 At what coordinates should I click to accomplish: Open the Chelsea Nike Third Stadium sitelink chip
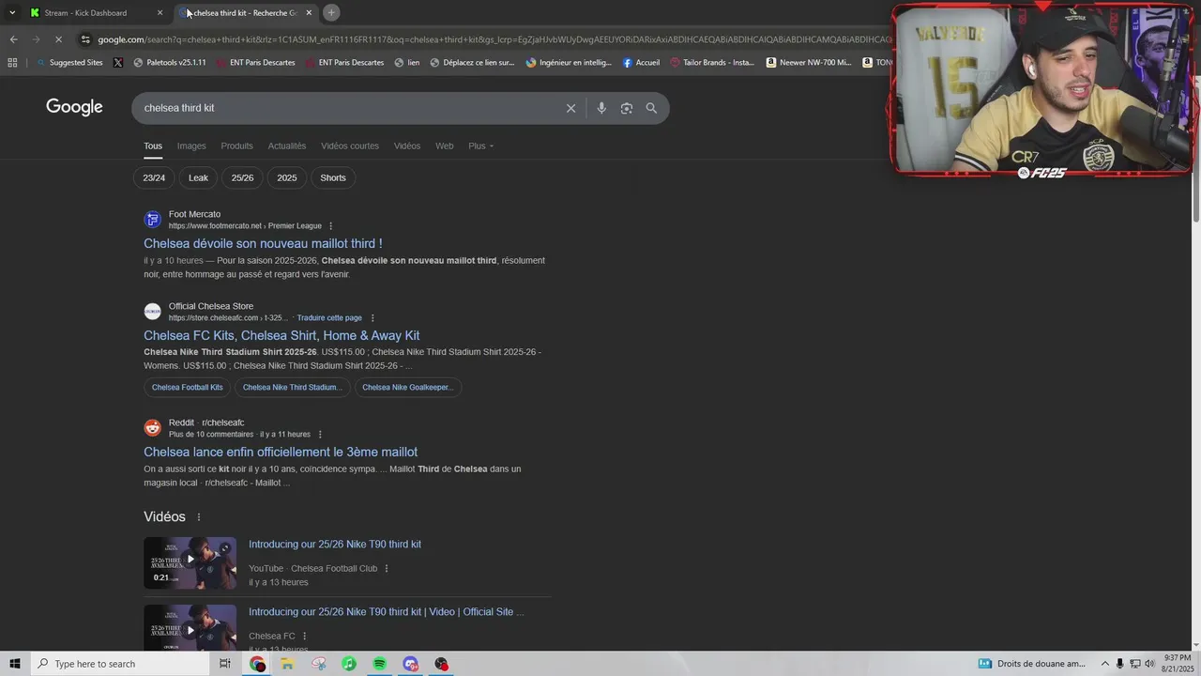pos(292,387)
